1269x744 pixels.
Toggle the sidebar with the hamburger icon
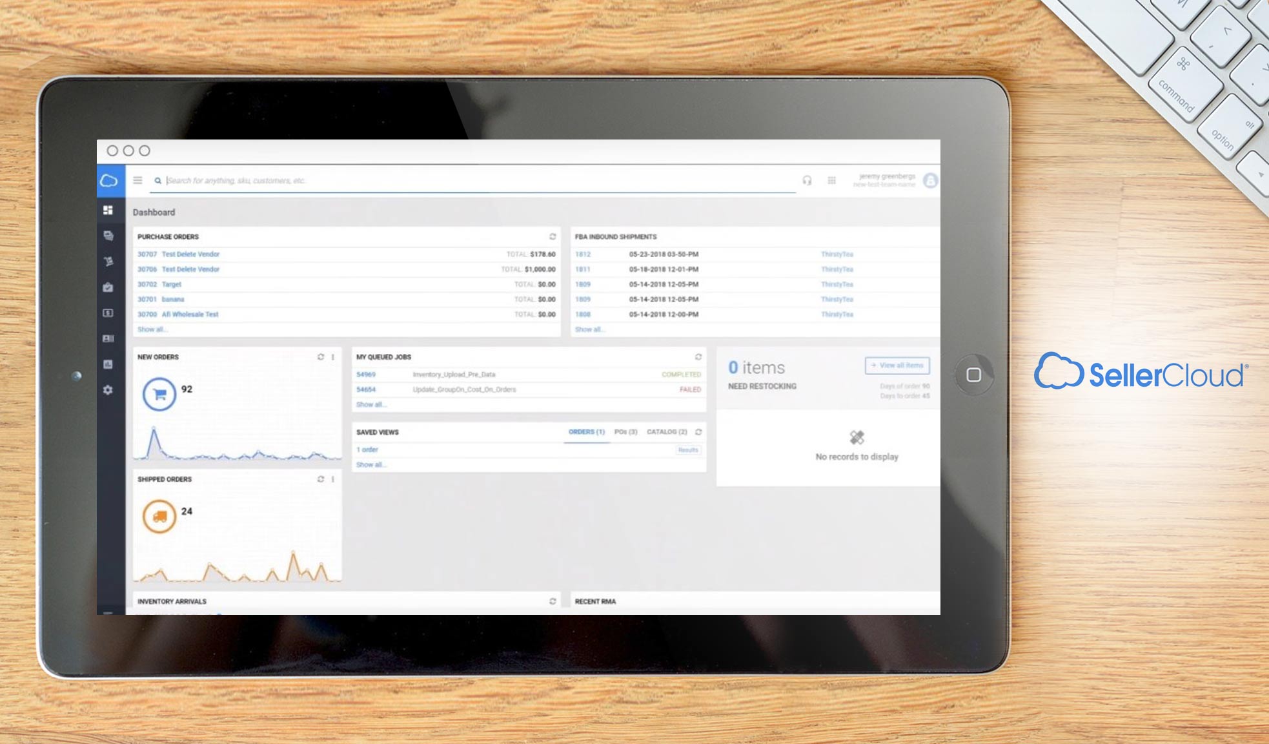137,181
